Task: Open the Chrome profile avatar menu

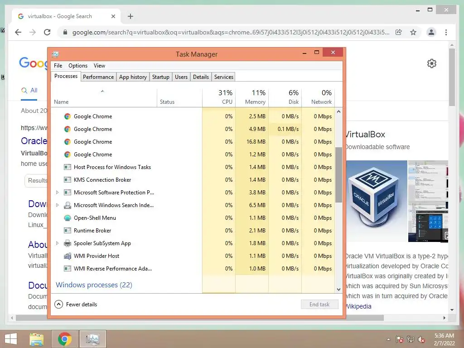Action: [x=431, y=32]
